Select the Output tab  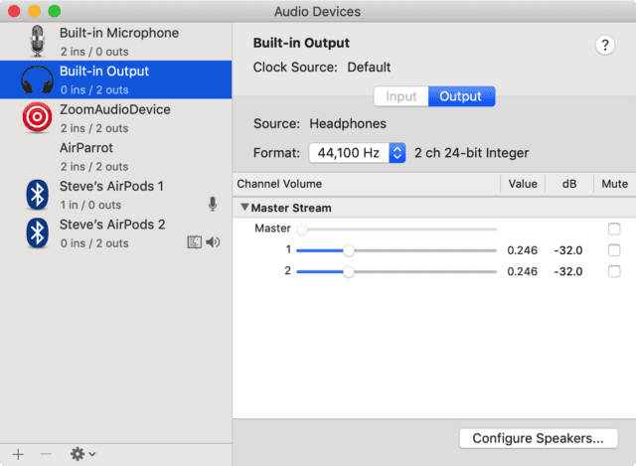[460, 96]
